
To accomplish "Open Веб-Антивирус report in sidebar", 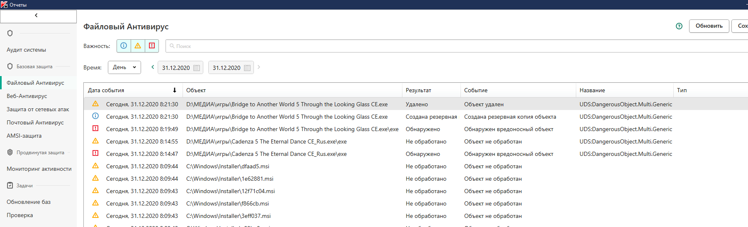I will 27,96.
